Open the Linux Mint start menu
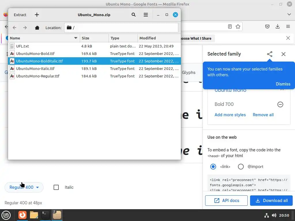This screenshot has height=221, width=295. (x=6, y=215)
